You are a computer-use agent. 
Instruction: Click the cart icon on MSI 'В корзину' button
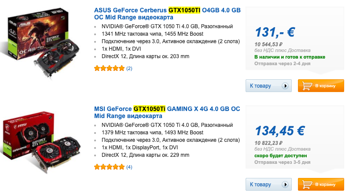point(306,185)
